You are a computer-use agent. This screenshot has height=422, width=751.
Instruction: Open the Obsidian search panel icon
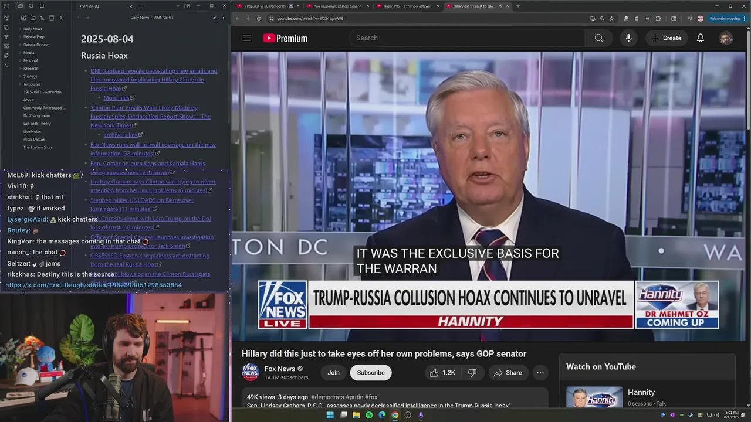31,6
